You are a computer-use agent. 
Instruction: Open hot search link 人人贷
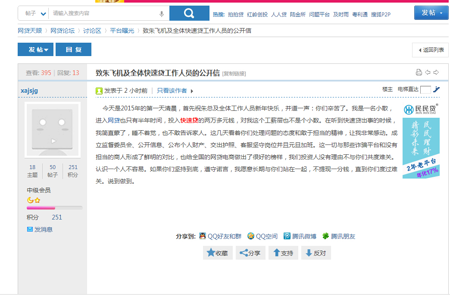click(279, 14)
